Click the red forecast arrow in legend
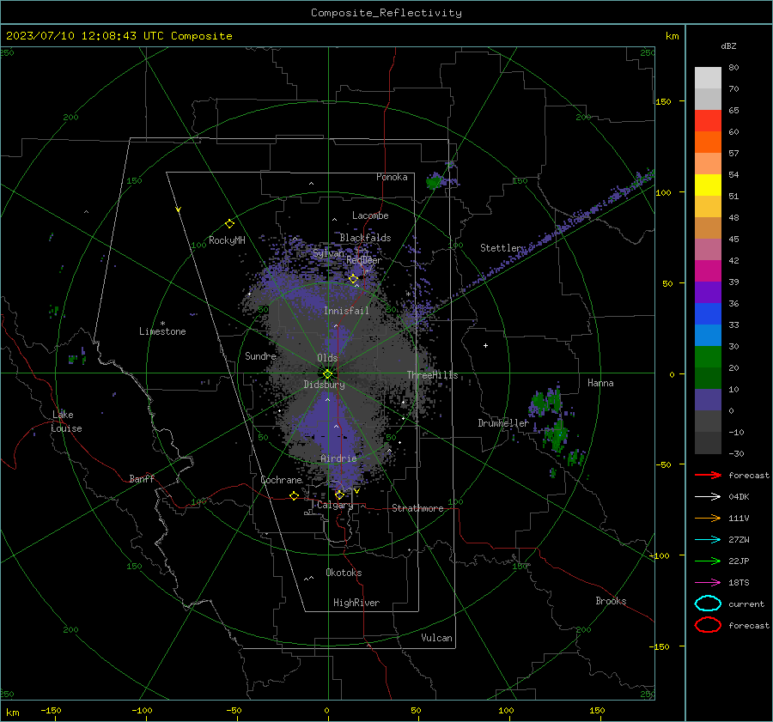This screenshot has height=722, width=773. tap(708, 475)
